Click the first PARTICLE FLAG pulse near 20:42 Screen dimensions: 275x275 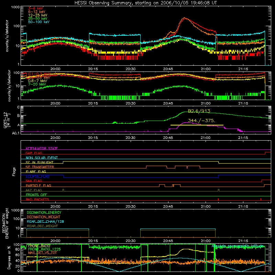pos(162,186)
